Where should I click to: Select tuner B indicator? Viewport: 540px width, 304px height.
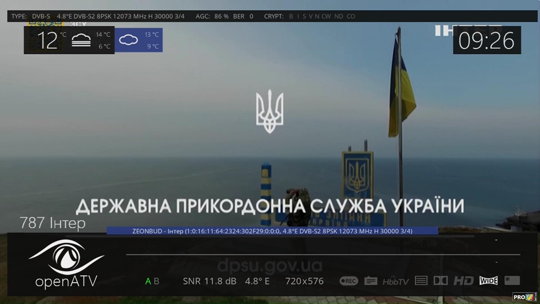click(x=157, y=281)
